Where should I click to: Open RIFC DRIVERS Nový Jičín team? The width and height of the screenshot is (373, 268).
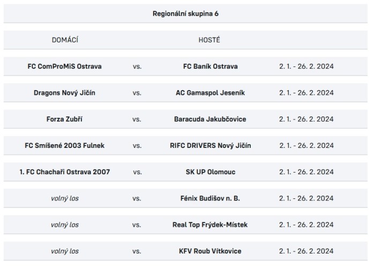tap(210, 145)
